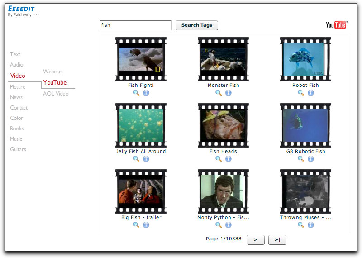Click info icon under G8 Robotic Fish
362x258 pixels.
311,159
